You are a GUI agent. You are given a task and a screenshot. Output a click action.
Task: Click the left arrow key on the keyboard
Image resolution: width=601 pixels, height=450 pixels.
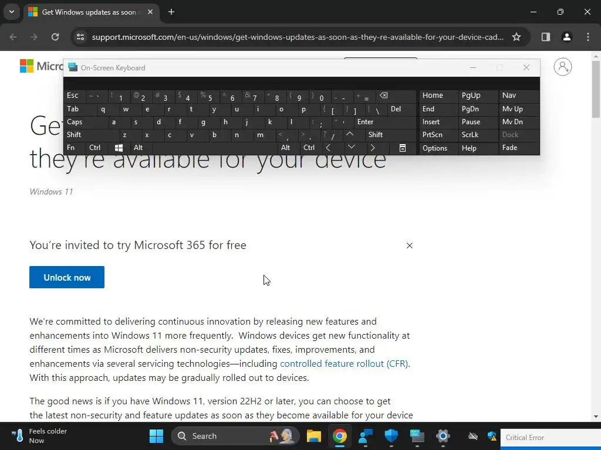tap(328, 148)
